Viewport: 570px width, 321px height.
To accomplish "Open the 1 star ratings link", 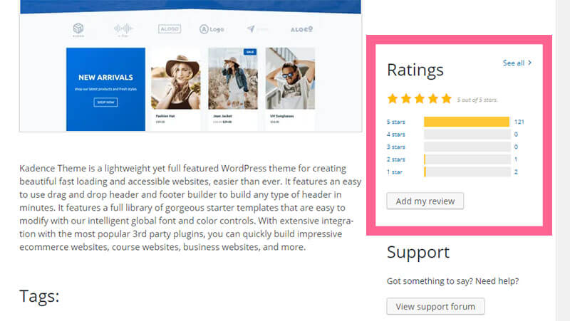I will [x=395, y=172].
